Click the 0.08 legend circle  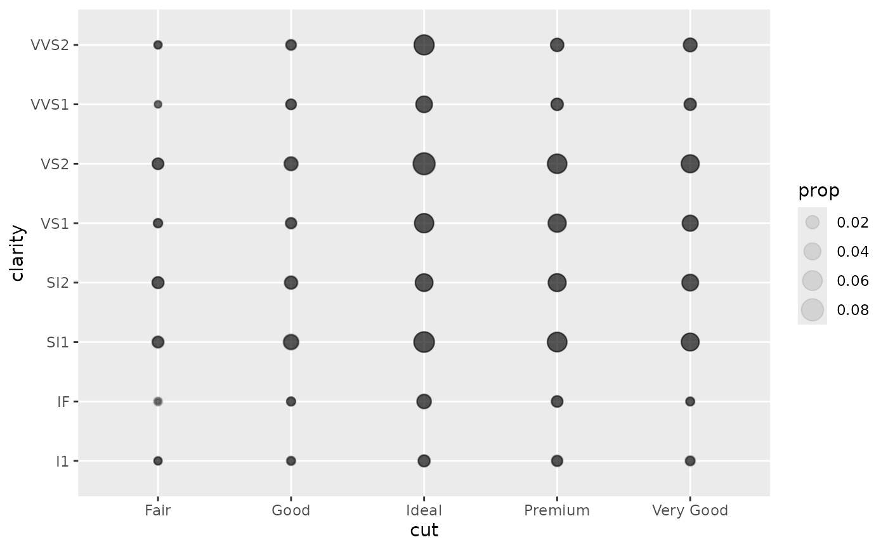pos(813,310)
